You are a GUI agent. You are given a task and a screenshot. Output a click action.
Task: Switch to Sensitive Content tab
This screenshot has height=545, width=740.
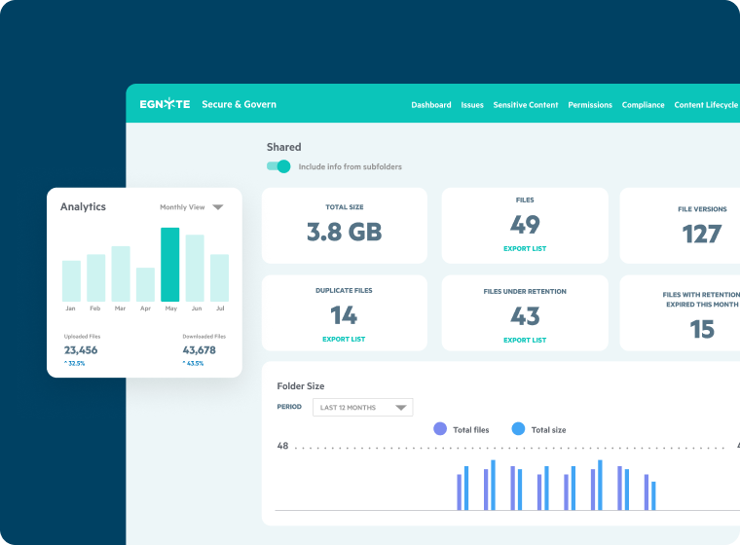pyautogui.click(x=526, y=105)
